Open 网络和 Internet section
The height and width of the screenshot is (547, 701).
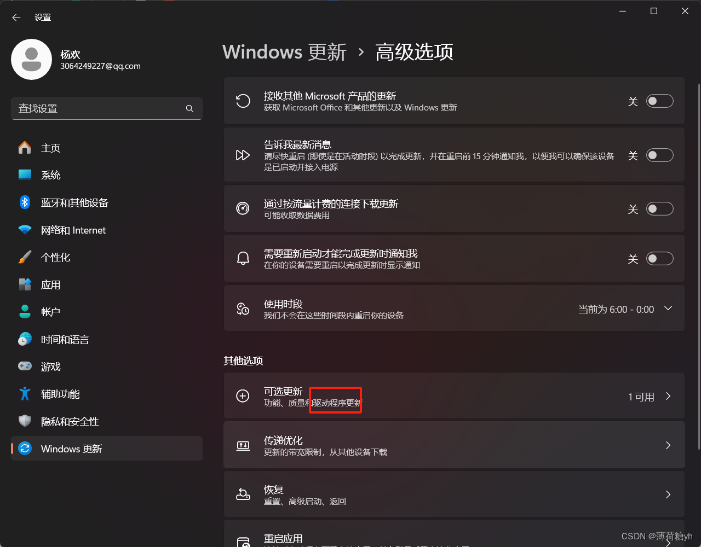tap(107, 230)
